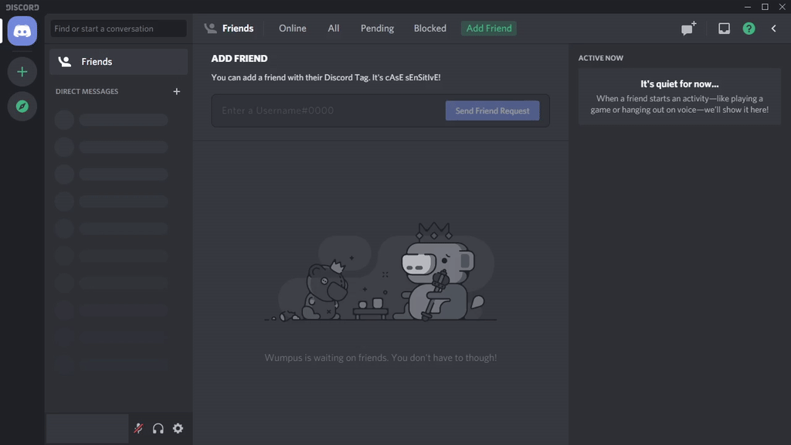Create a new DM with plus icon

click(177, 91)
